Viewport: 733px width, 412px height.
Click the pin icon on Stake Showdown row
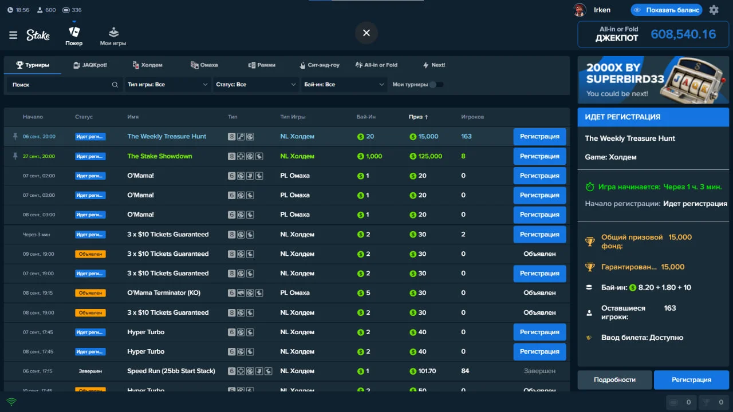(x=15, y=156)
